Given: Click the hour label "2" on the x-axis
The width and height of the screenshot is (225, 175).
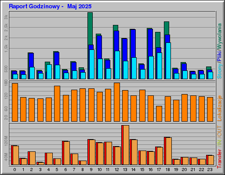Looking at the screenshot, I should (x=32, y=170).
